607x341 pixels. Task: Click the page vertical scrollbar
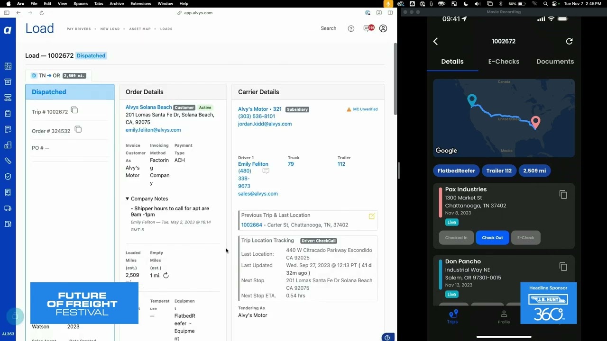pos(395,80)
